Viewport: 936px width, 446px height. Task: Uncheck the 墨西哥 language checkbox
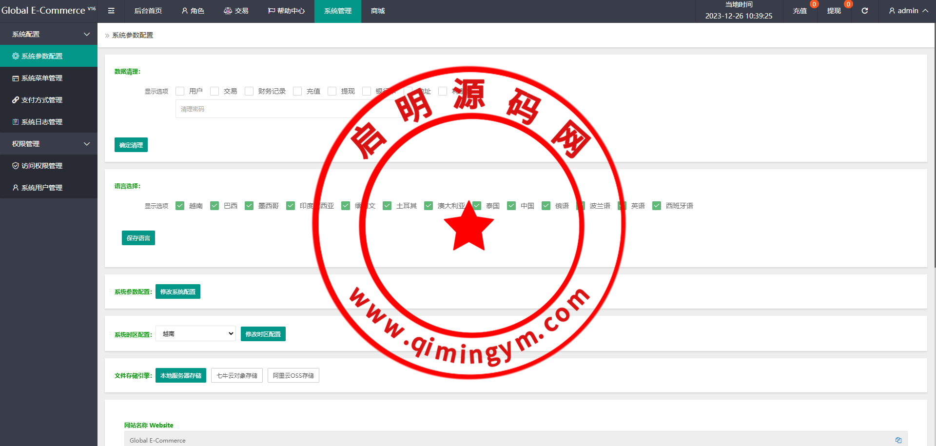pyautogui.click(x=249, y=206)
